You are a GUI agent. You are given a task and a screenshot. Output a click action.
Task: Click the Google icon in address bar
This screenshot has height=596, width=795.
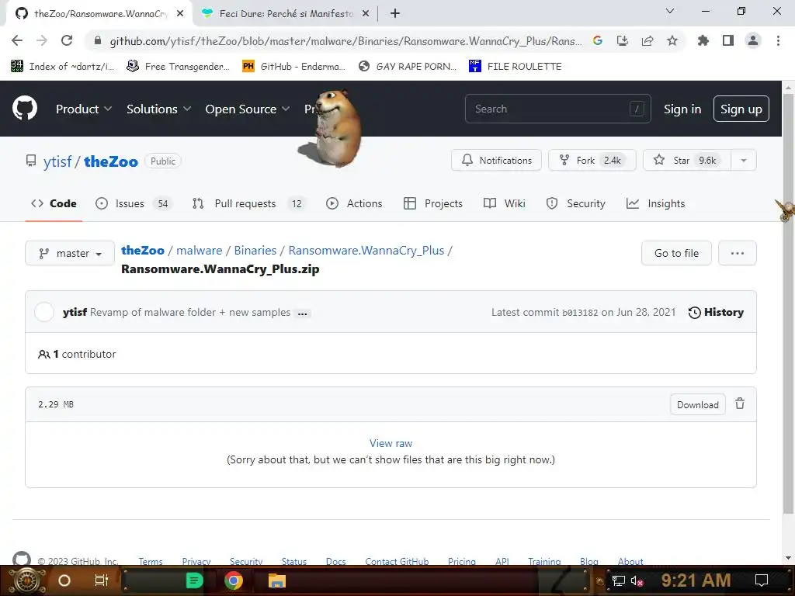598,40
